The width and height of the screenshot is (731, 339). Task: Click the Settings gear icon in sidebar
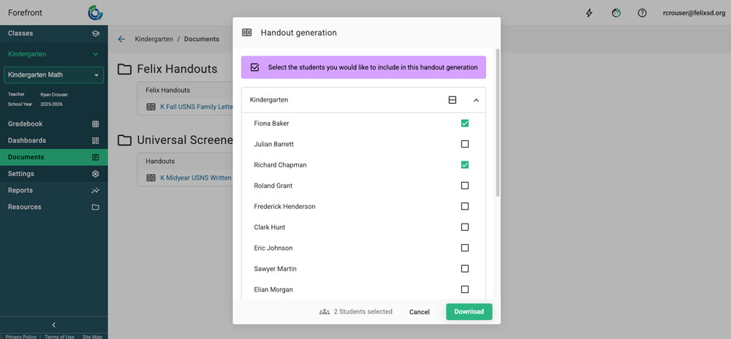[x=95, y=174]
